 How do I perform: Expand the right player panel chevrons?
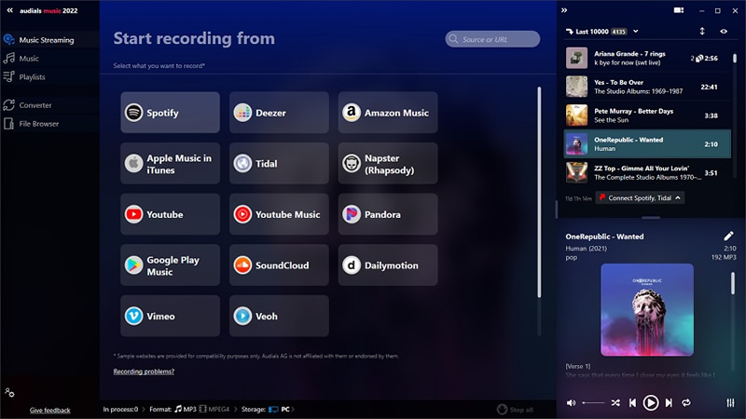pos(564,10)
